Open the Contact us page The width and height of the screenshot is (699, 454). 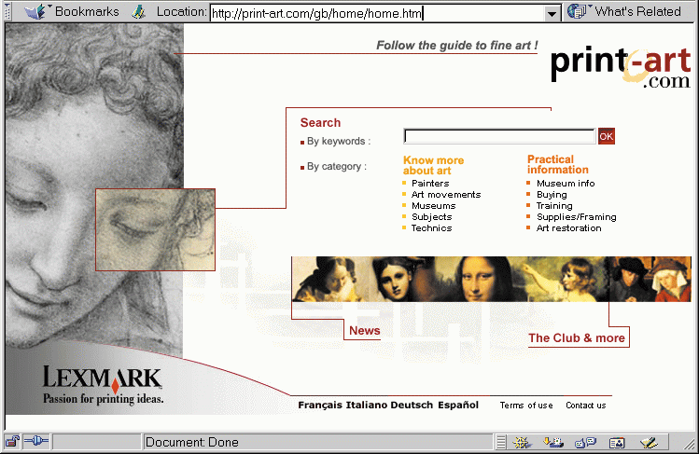pos(586,405)
